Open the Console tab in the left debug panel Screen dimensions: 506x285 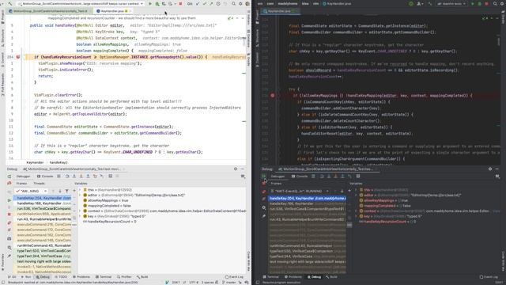(45, 177)
